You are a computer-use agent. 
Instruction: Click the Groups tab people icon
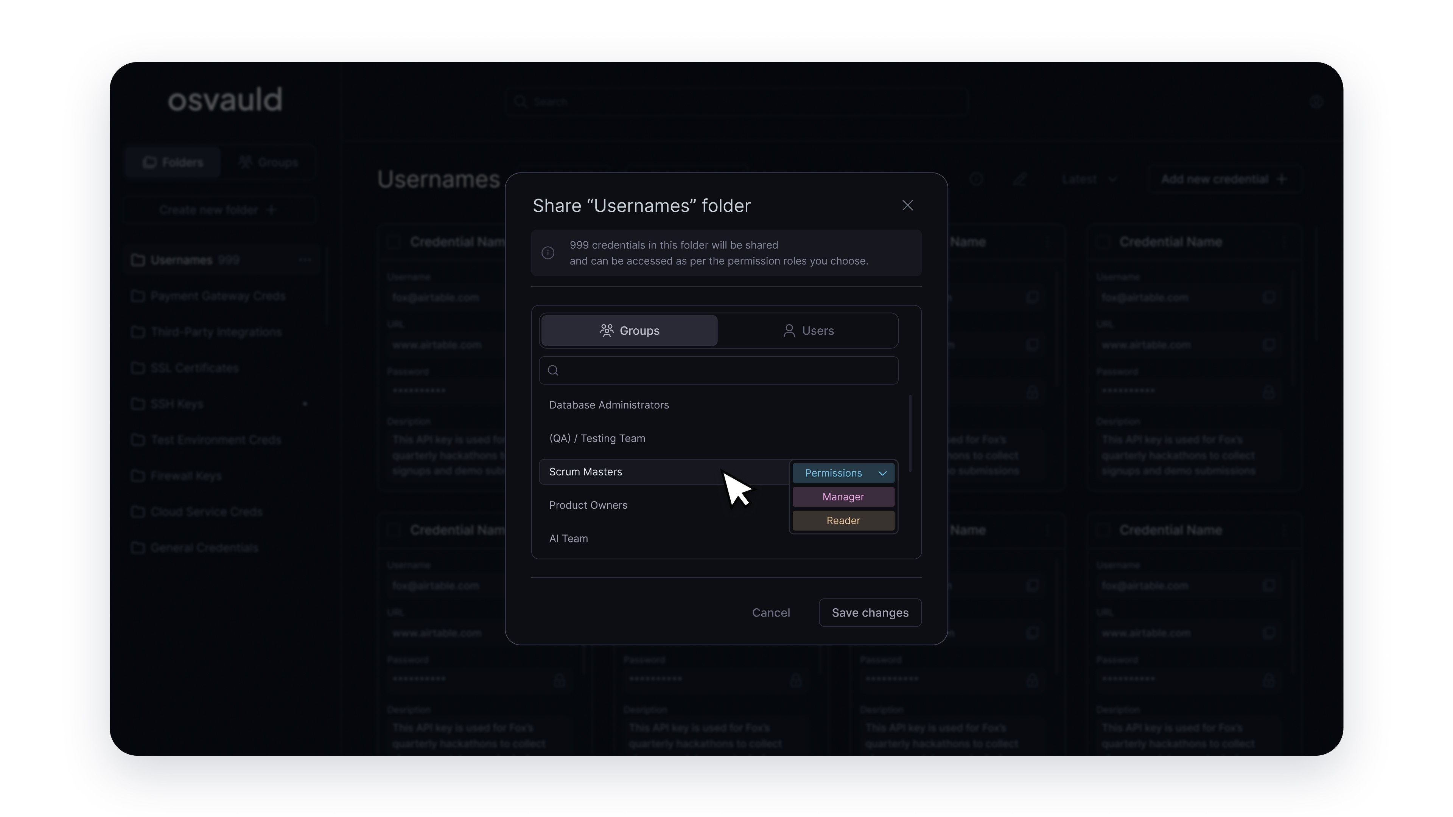pos(606,331)
